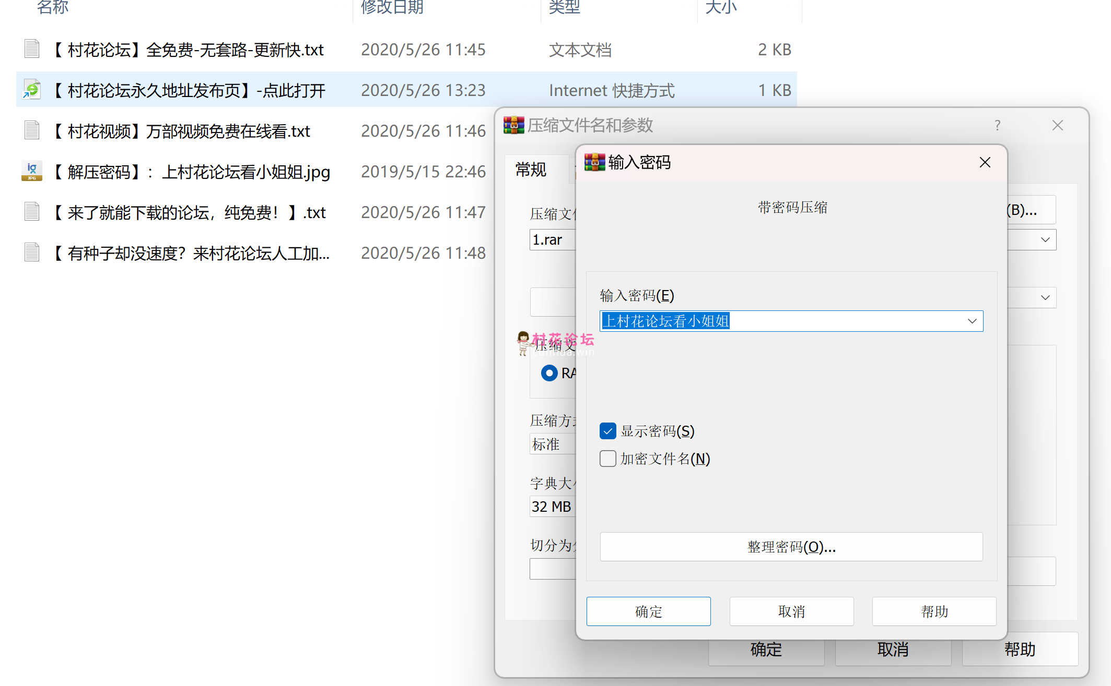Switch to the 常规 tab
The image size is (1111, 686).
[531, 170]
